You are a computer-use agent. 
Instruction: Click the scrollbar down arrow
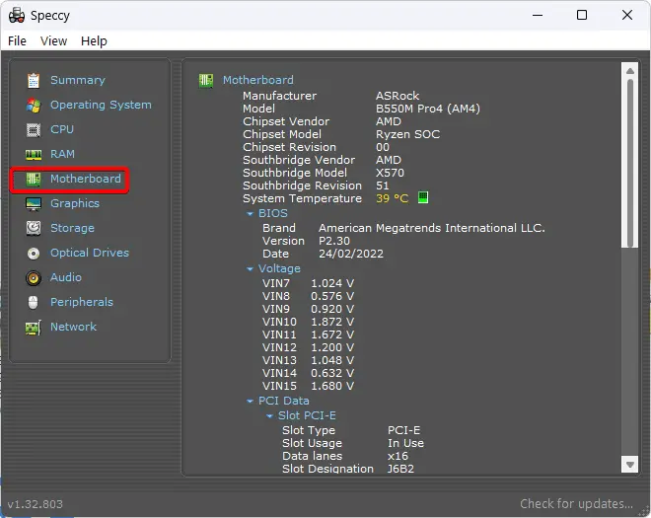pyautogui.click(x=630, y=465)
